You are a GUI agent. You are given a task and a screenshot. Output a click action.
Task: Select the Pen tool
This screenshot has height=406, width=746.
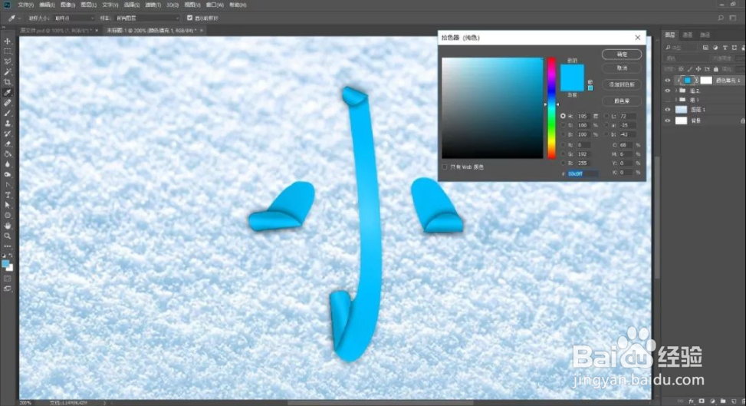[x=8, y=185]
